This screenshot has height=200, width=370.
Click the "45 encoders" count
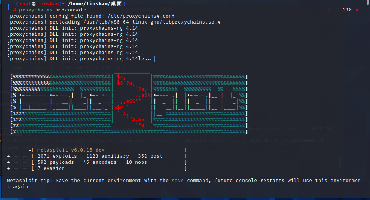[100, 162]
